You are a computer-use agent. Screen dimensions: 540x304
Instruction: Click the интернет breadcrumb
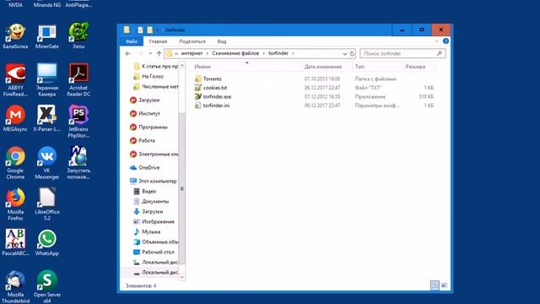tap(192, 53)
